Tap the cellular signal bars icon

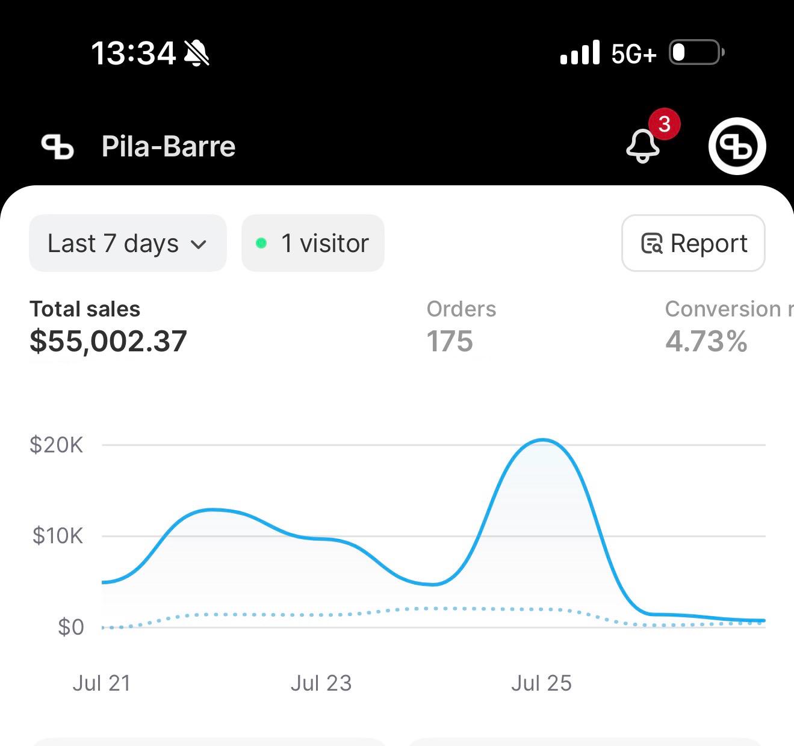(x=580, y=53)
